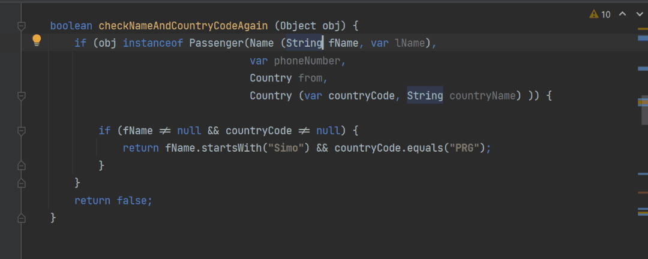Jump to previous highlighted problem with up arrow
The image size is (648, 259).
click(622, 14)
